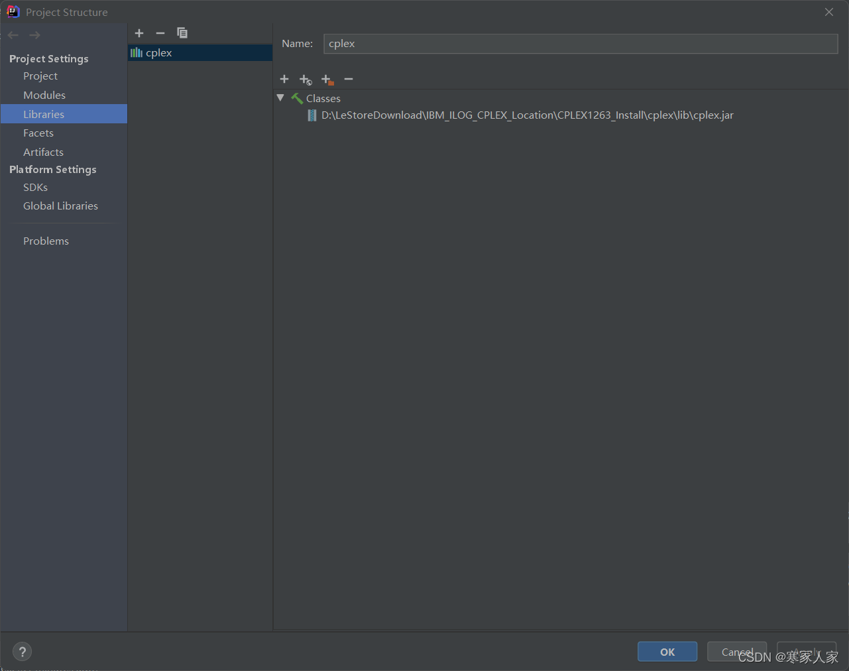
Task: Click the Classes hammer icon
Action: 297,98
